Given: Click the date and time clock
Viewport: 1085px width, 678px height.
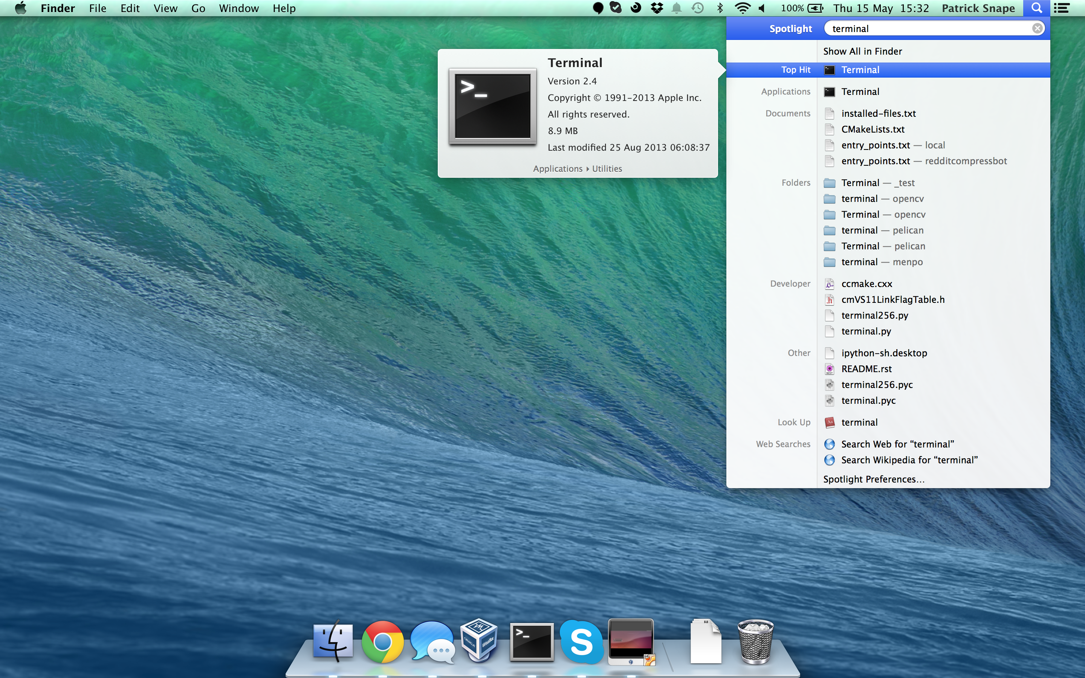Looking at the screenshot, I should pos(880,8).
